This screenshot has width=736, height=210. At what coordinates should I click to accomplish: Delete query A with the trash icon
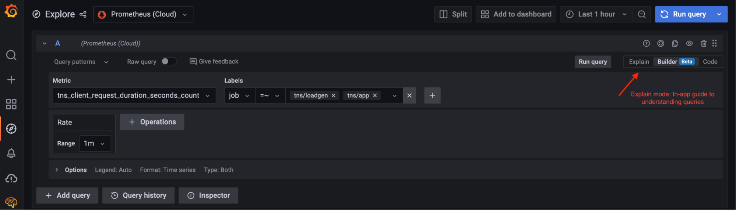tap(704, 43)
